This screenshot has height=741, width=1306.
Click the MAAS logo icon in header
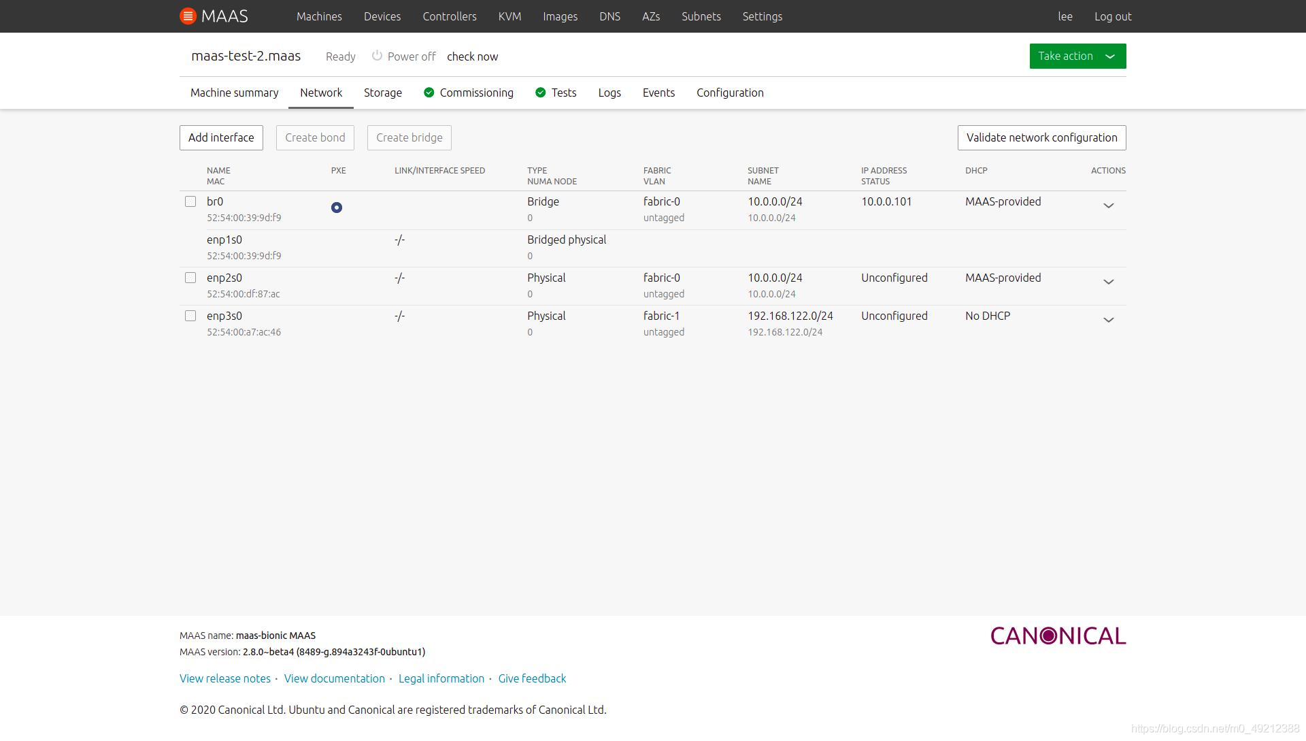186,16
